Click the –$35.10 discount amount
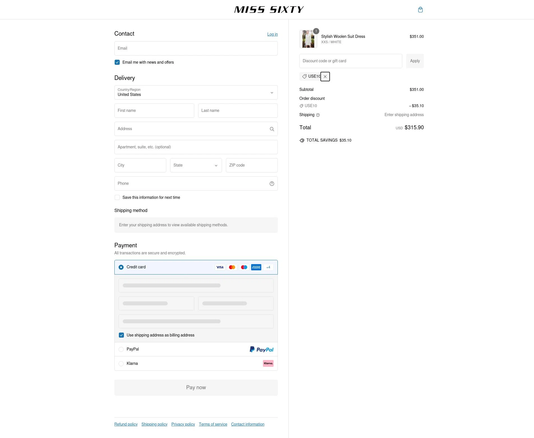Image resolution: width=534 pixels, height=438 pixels. 416,106
